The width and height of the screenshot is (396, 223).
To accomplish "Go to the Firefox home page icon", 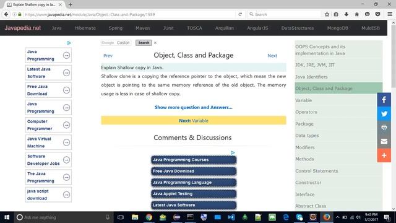I will point(357,14).
